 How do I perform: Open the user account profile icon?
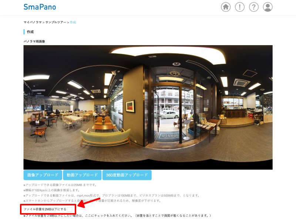(268, 7)
